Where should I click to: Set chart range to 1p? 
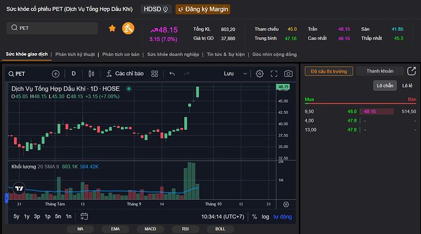48,216
